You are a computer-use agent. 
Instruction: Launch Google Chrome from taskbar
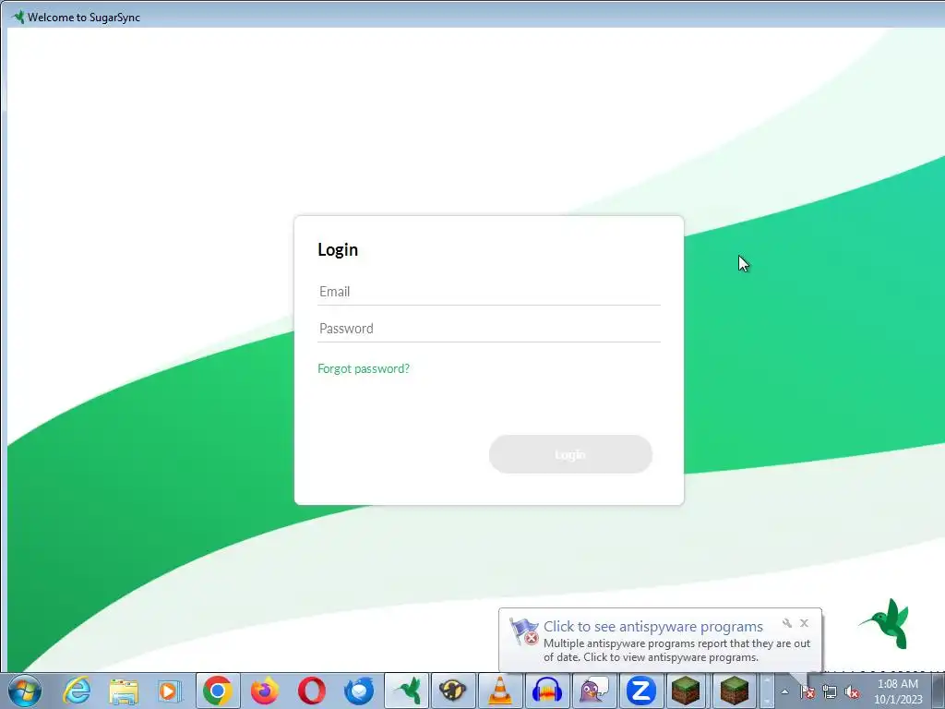(x=218, y=691)
